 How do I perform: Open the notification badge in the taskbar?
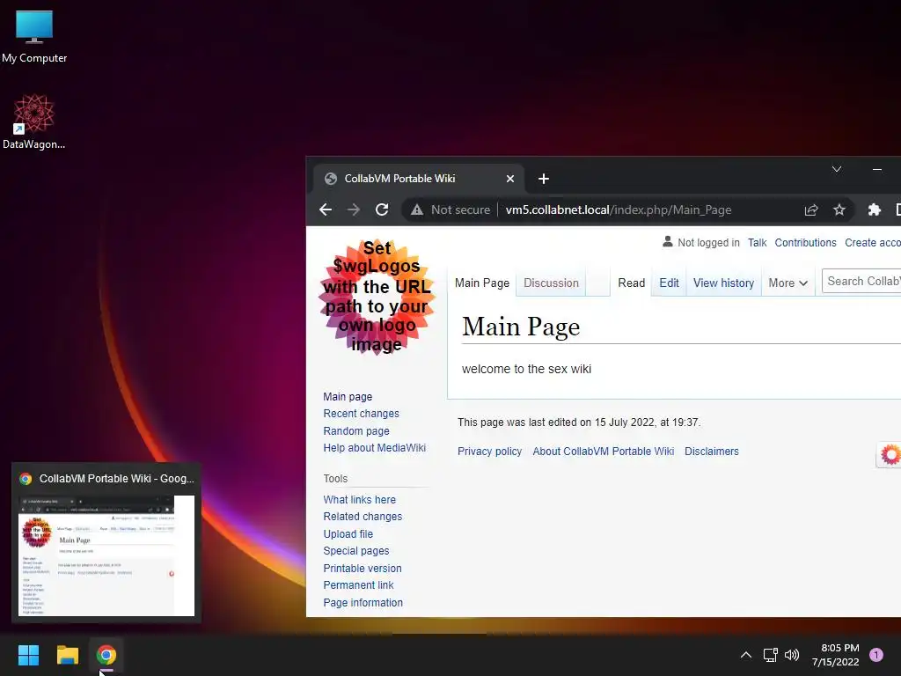pos(875,655)
